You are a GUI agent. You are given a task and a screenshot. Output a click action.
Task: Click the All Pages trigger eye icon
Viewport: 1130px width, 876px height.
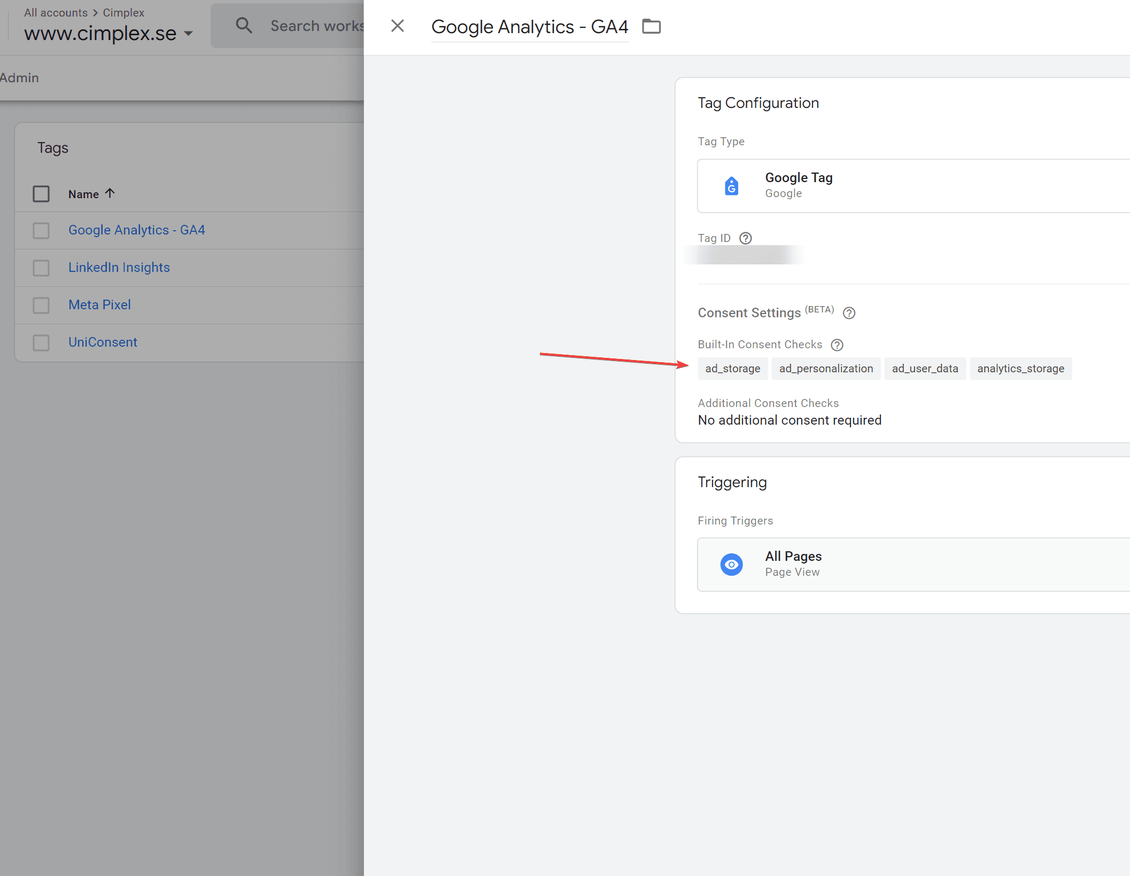(x=731, y=565)
